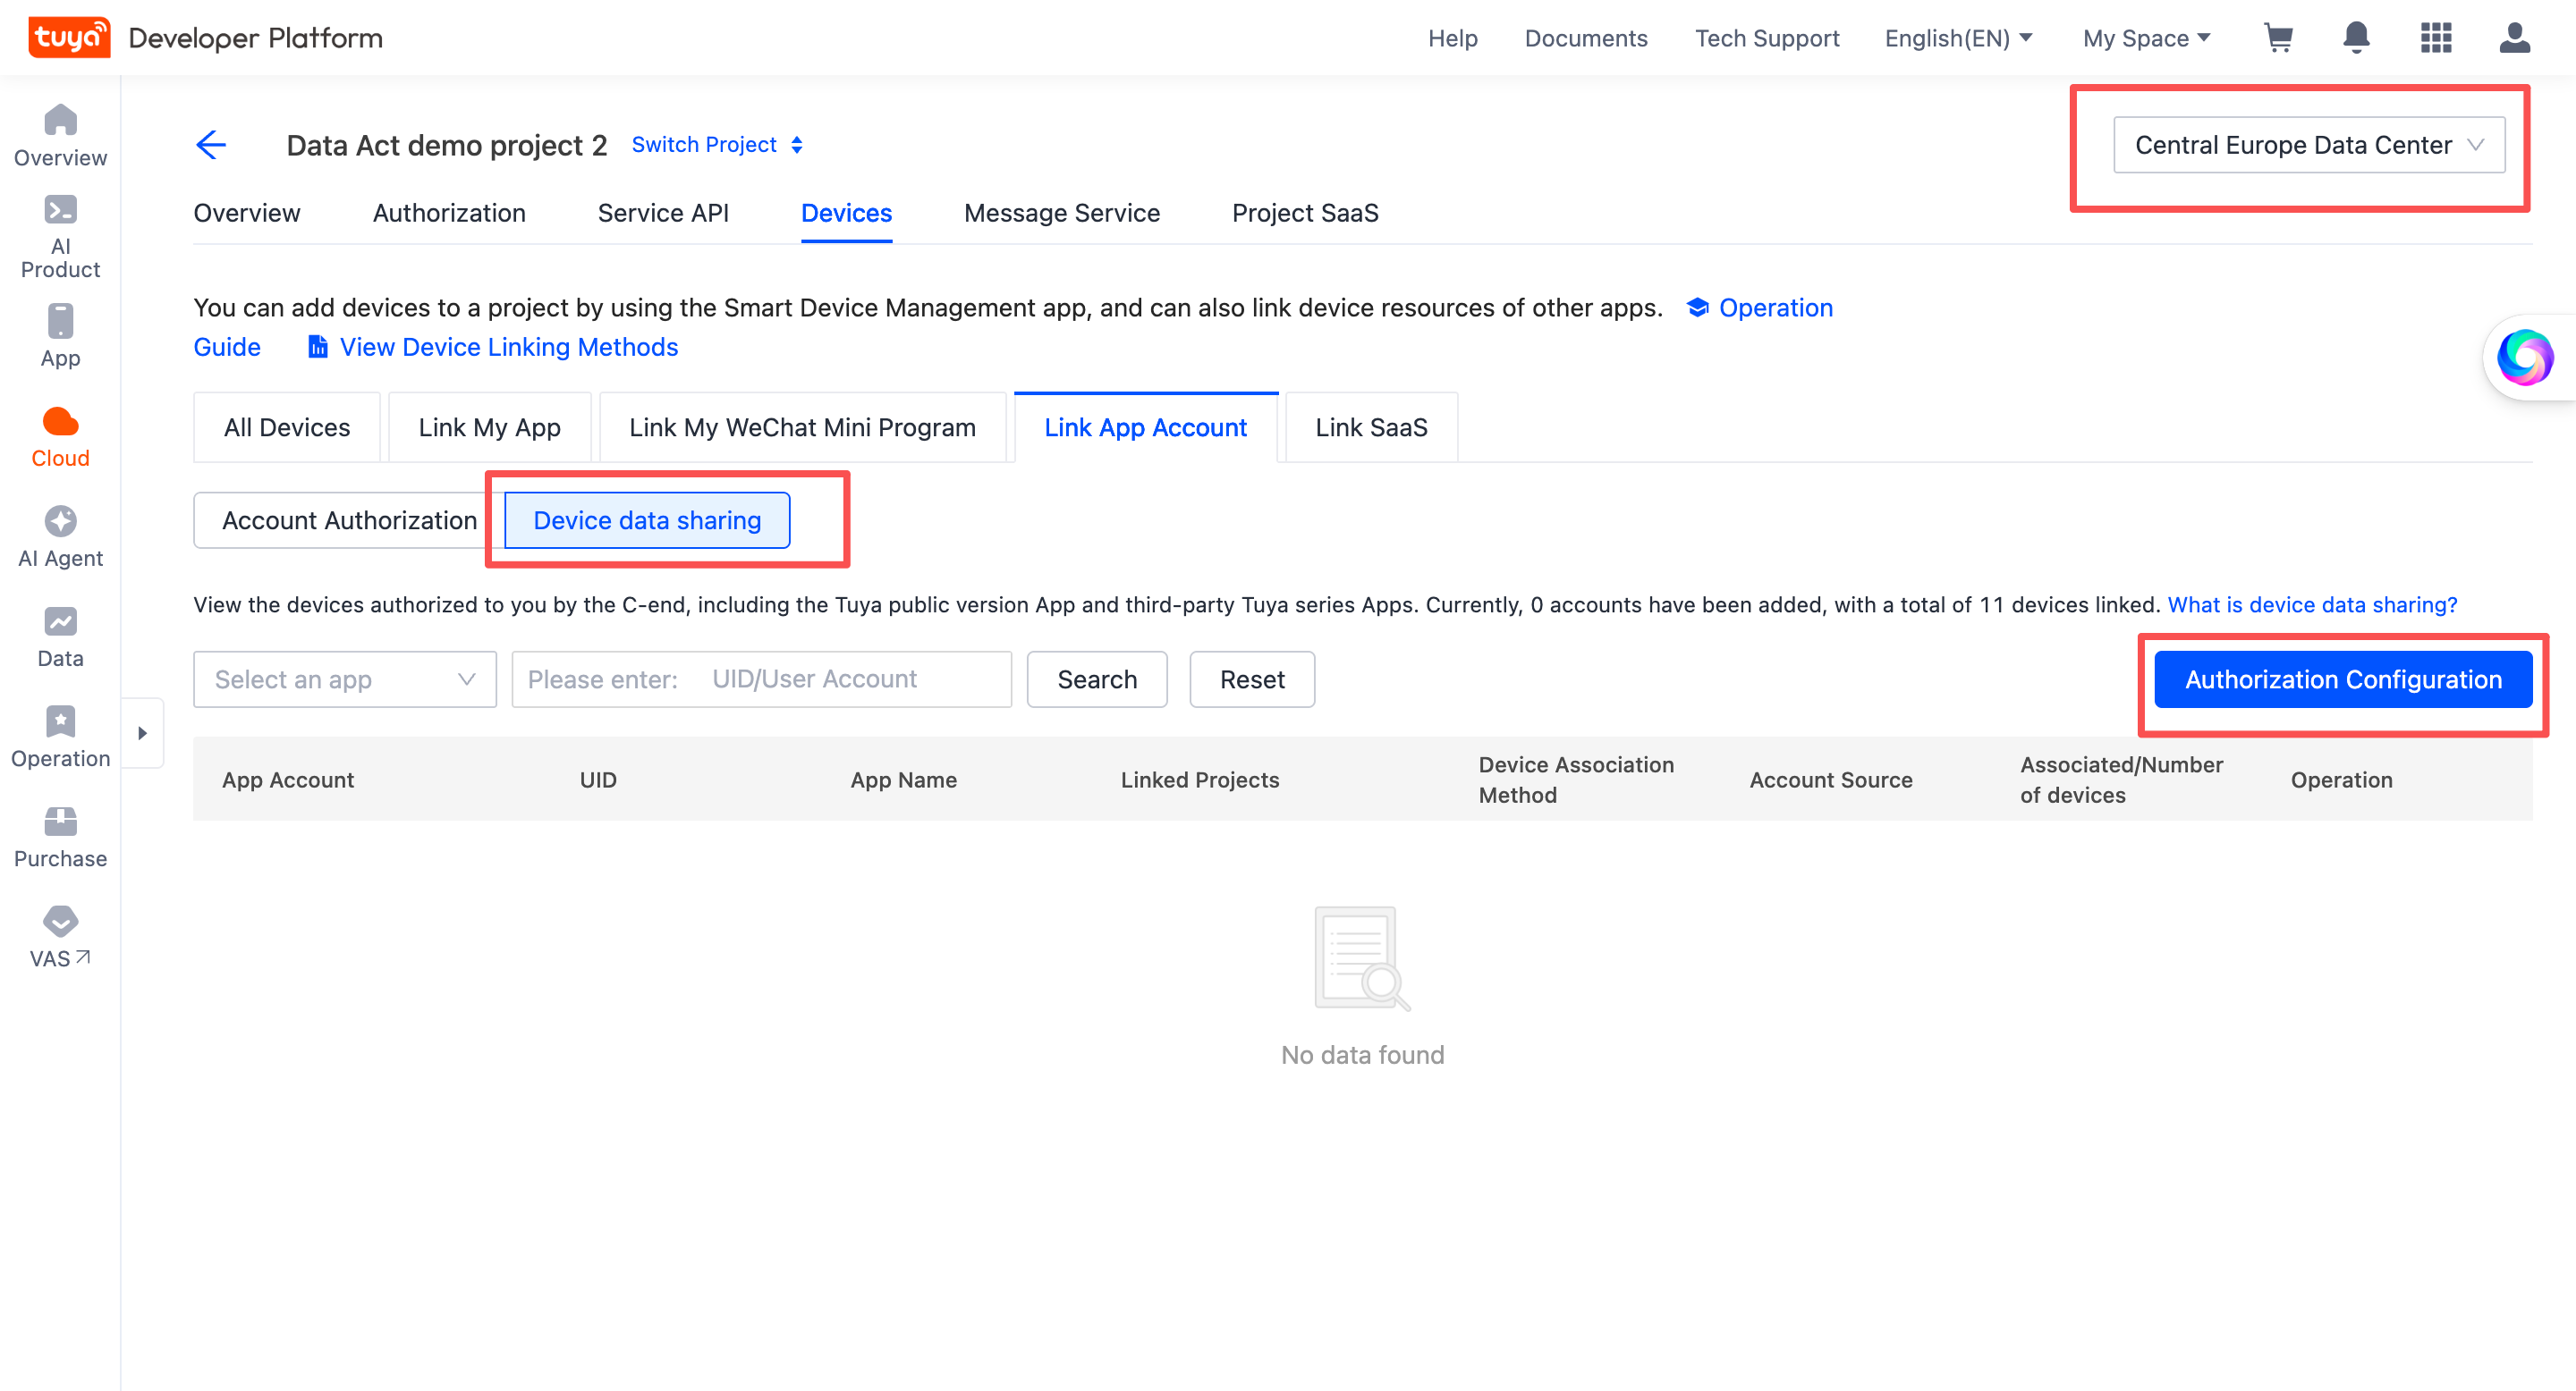The image size is (2576, 1391).
Task: Expand the English(EN) language dropdown
Action: [1957, 38]
